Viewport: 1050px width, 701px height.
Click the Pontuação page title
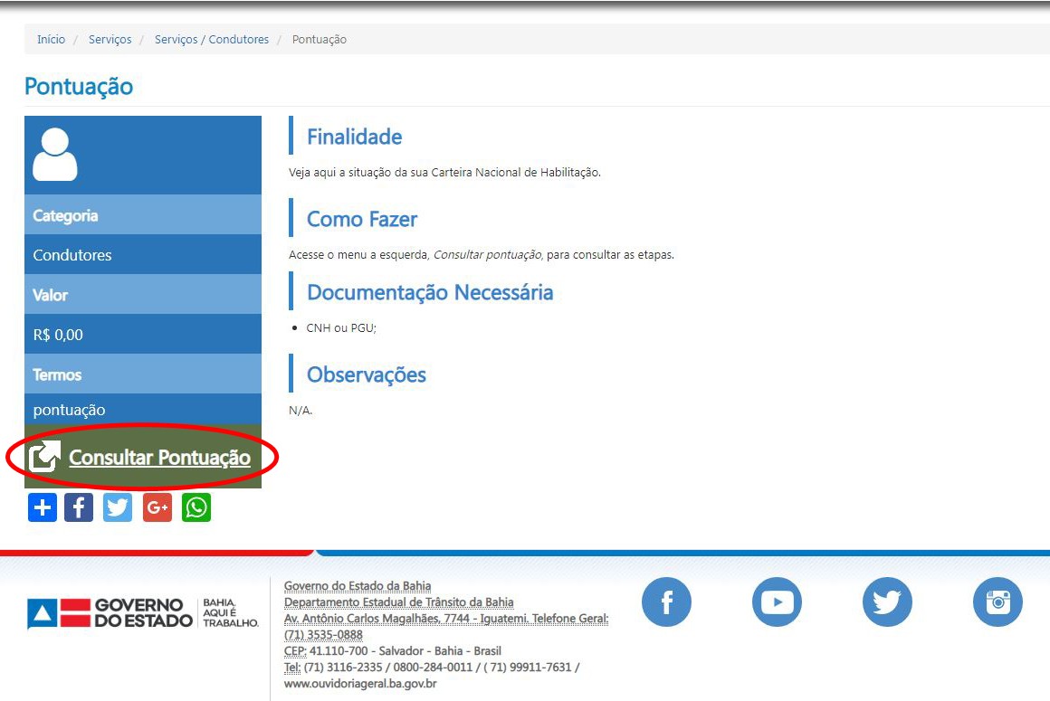79,86
